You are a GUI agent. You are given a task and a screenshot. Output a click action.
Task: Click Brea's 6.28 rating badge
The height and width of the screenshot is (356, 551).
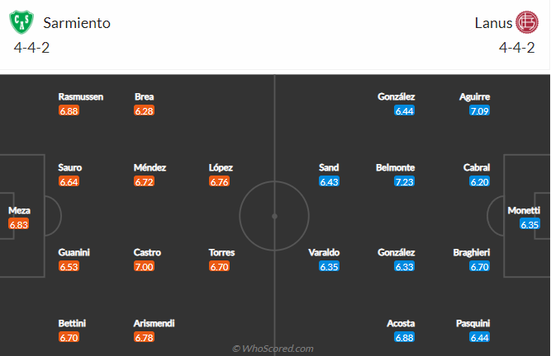click(x=144, y=110)
